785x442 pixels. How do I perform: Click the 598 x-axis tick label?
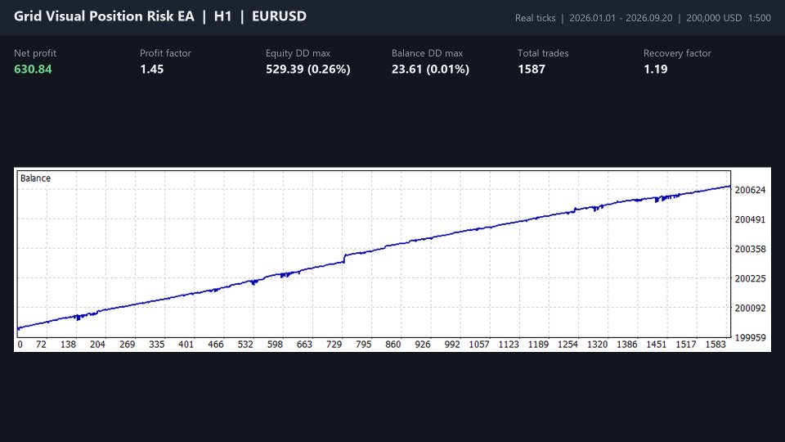275,345
